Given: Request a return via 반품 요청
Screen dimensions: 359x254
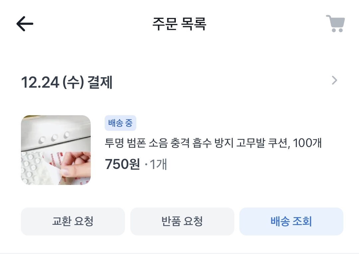Looking at the screenshot, I should (x=182, y=221).
